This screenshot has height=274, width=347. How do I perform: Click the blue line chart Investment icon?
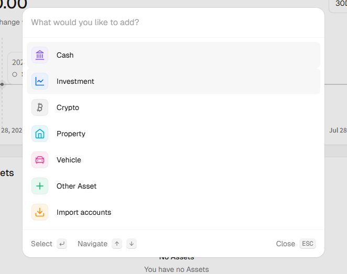click(40, 81)
